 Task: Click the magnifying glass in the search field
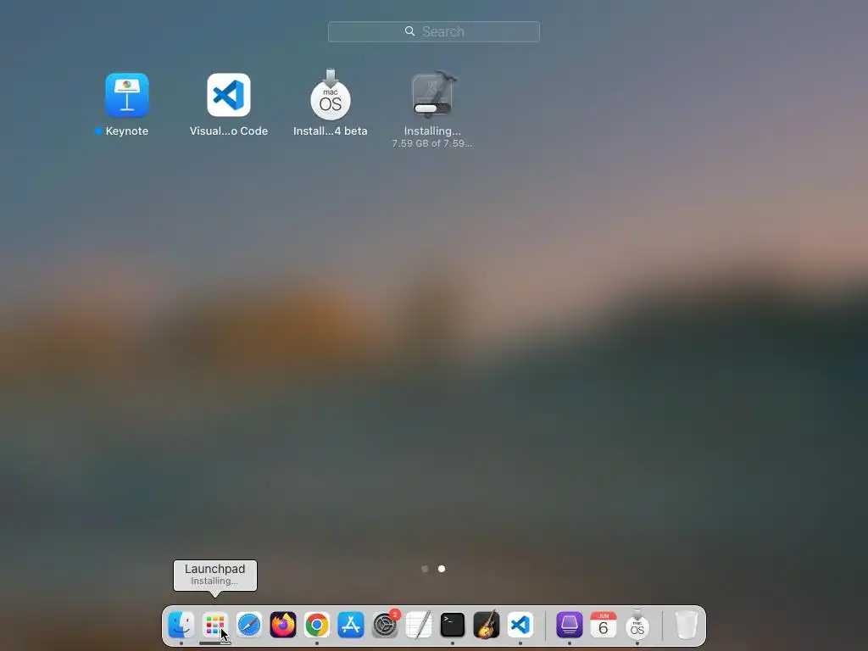pos(409,31)
